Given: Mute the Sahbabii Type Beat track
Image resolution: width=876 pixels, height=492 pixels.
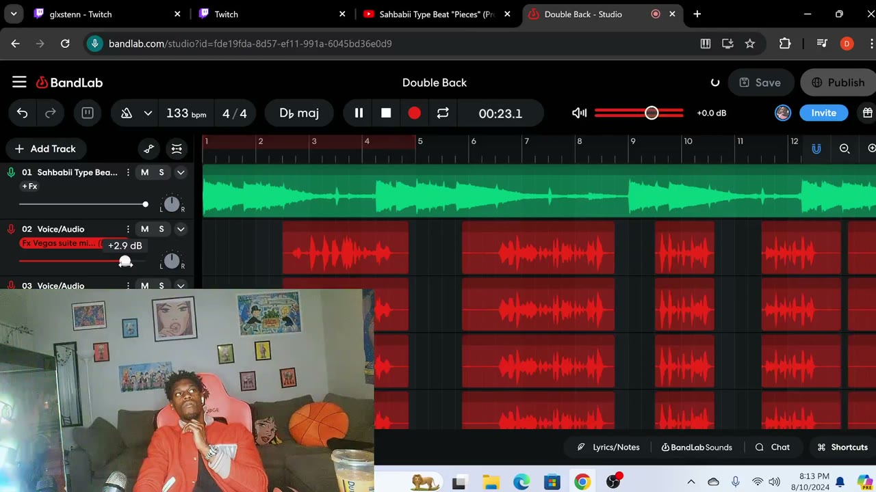Looking at the screenshot, I should click(x=144, y=172).
